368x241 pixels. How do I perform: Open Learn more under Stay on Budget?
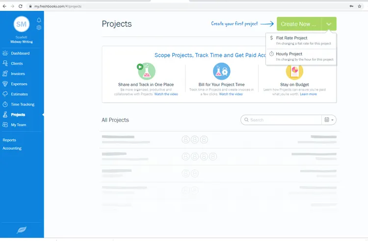pyautogui.click(x=309, y=94)
